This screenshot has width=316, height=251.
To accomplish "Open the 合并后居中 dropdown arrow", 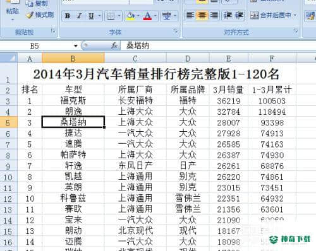I will [295, 15].
